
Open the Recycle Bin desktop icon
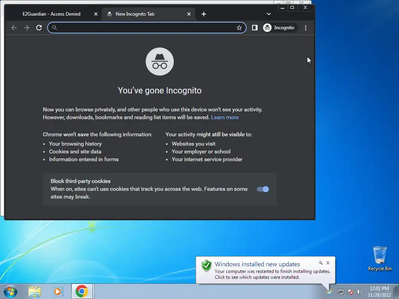(x=380, y=259)
